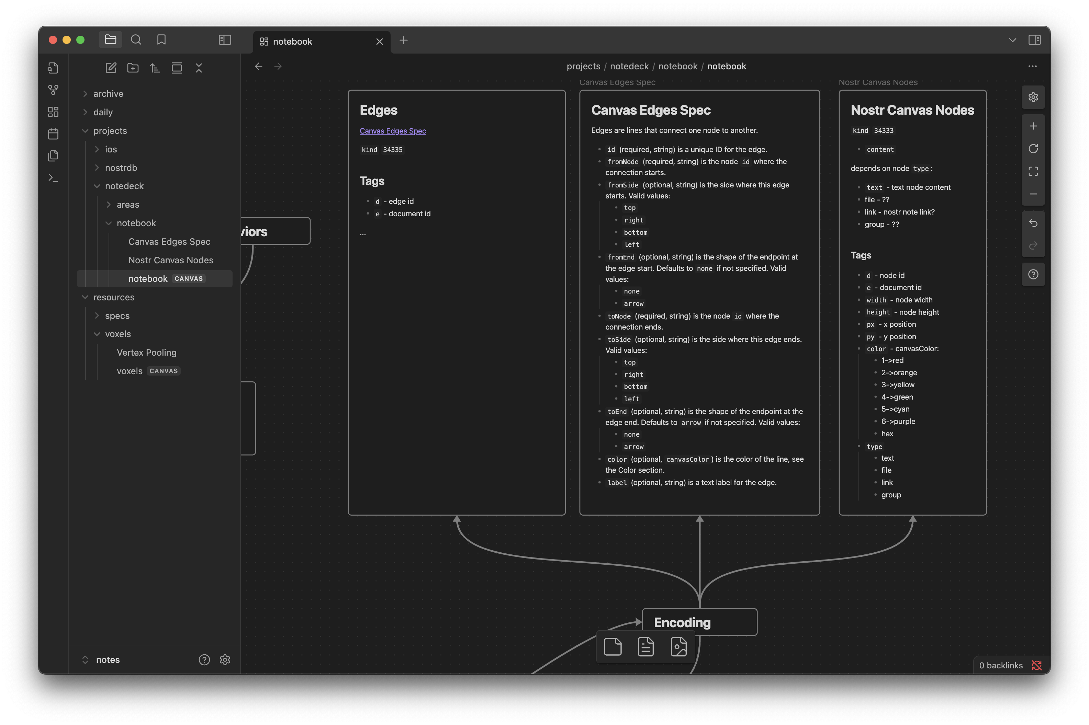Collapse all folders in explorer

coord(199,68)
